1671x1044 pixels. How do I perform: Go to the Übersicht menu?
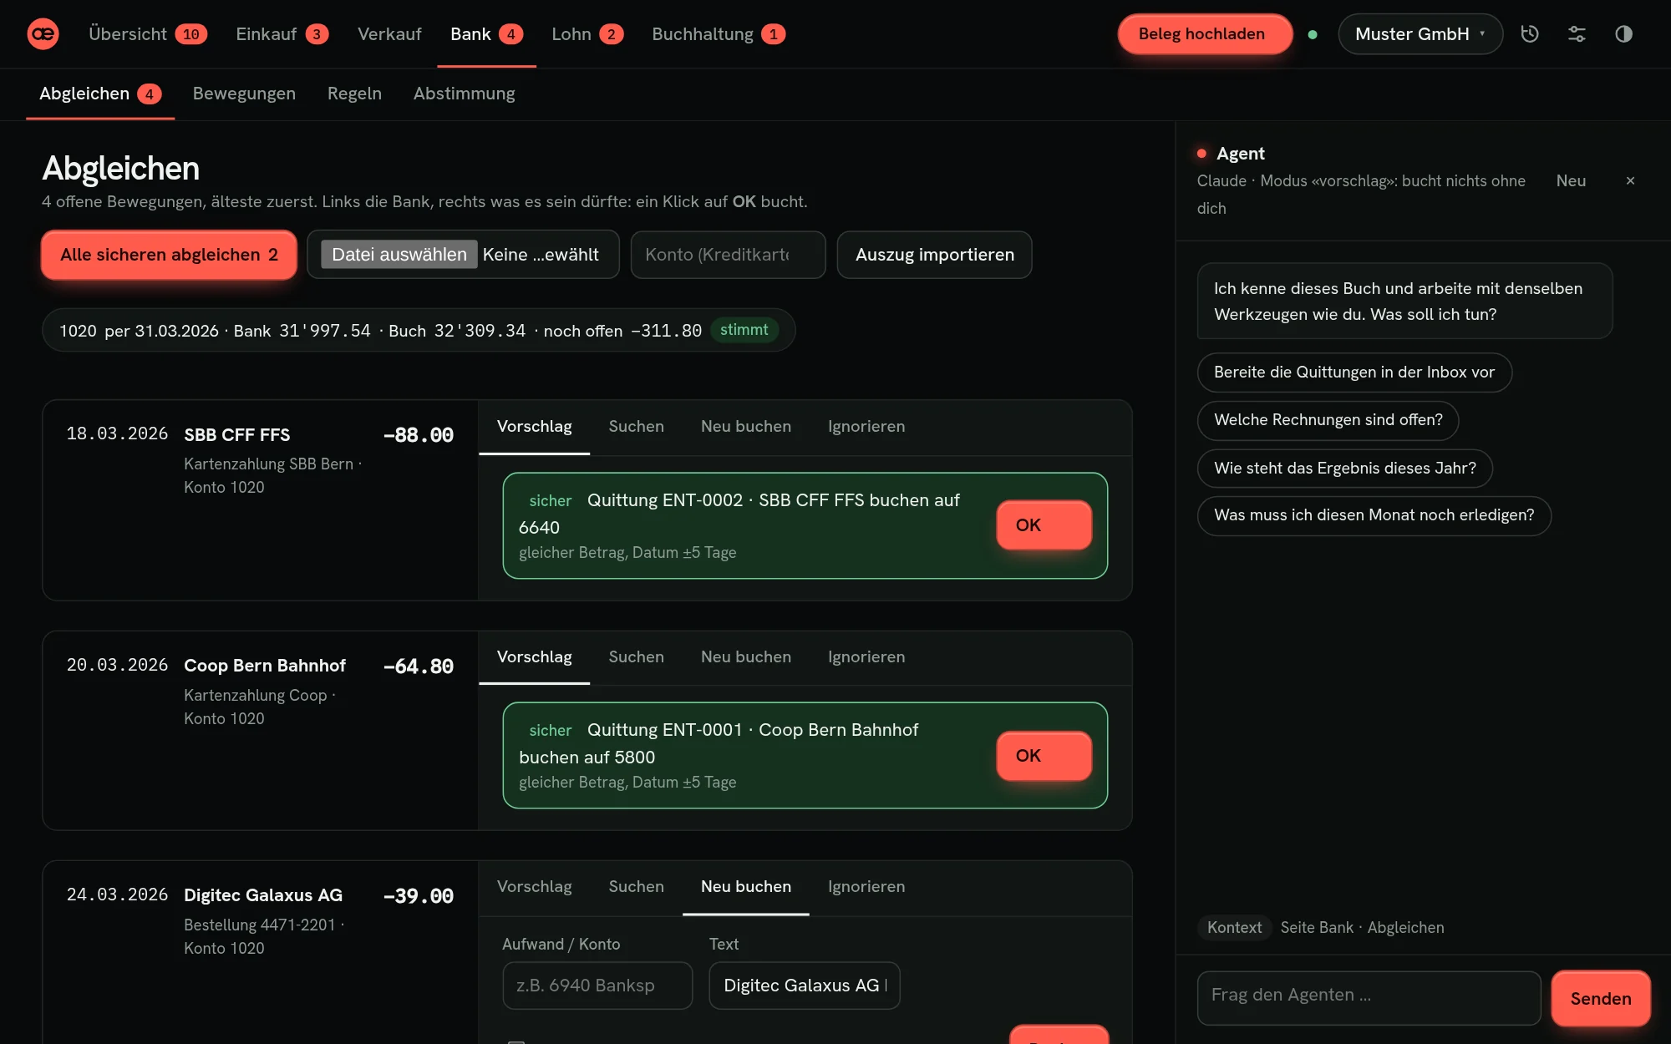pyautogui.click(x=147, y=34)
